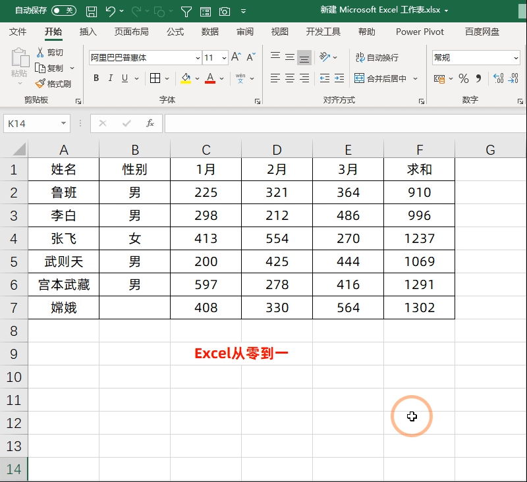Click the Increase Decimal icon
The image size is (527, 482).
[498, 78]
